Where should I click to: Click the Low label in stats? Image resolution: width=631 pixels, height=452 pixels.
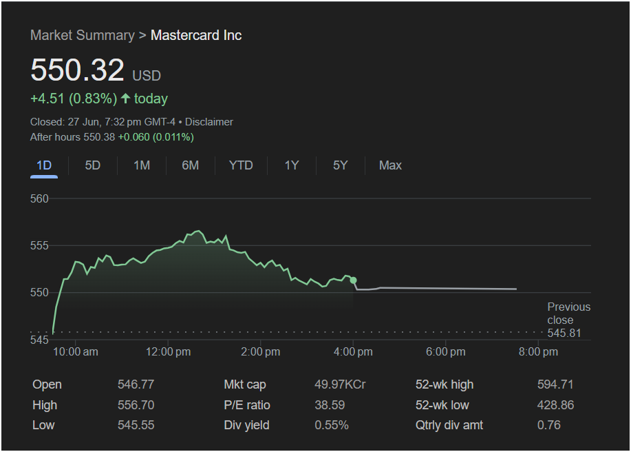click(x=43, y=425)
